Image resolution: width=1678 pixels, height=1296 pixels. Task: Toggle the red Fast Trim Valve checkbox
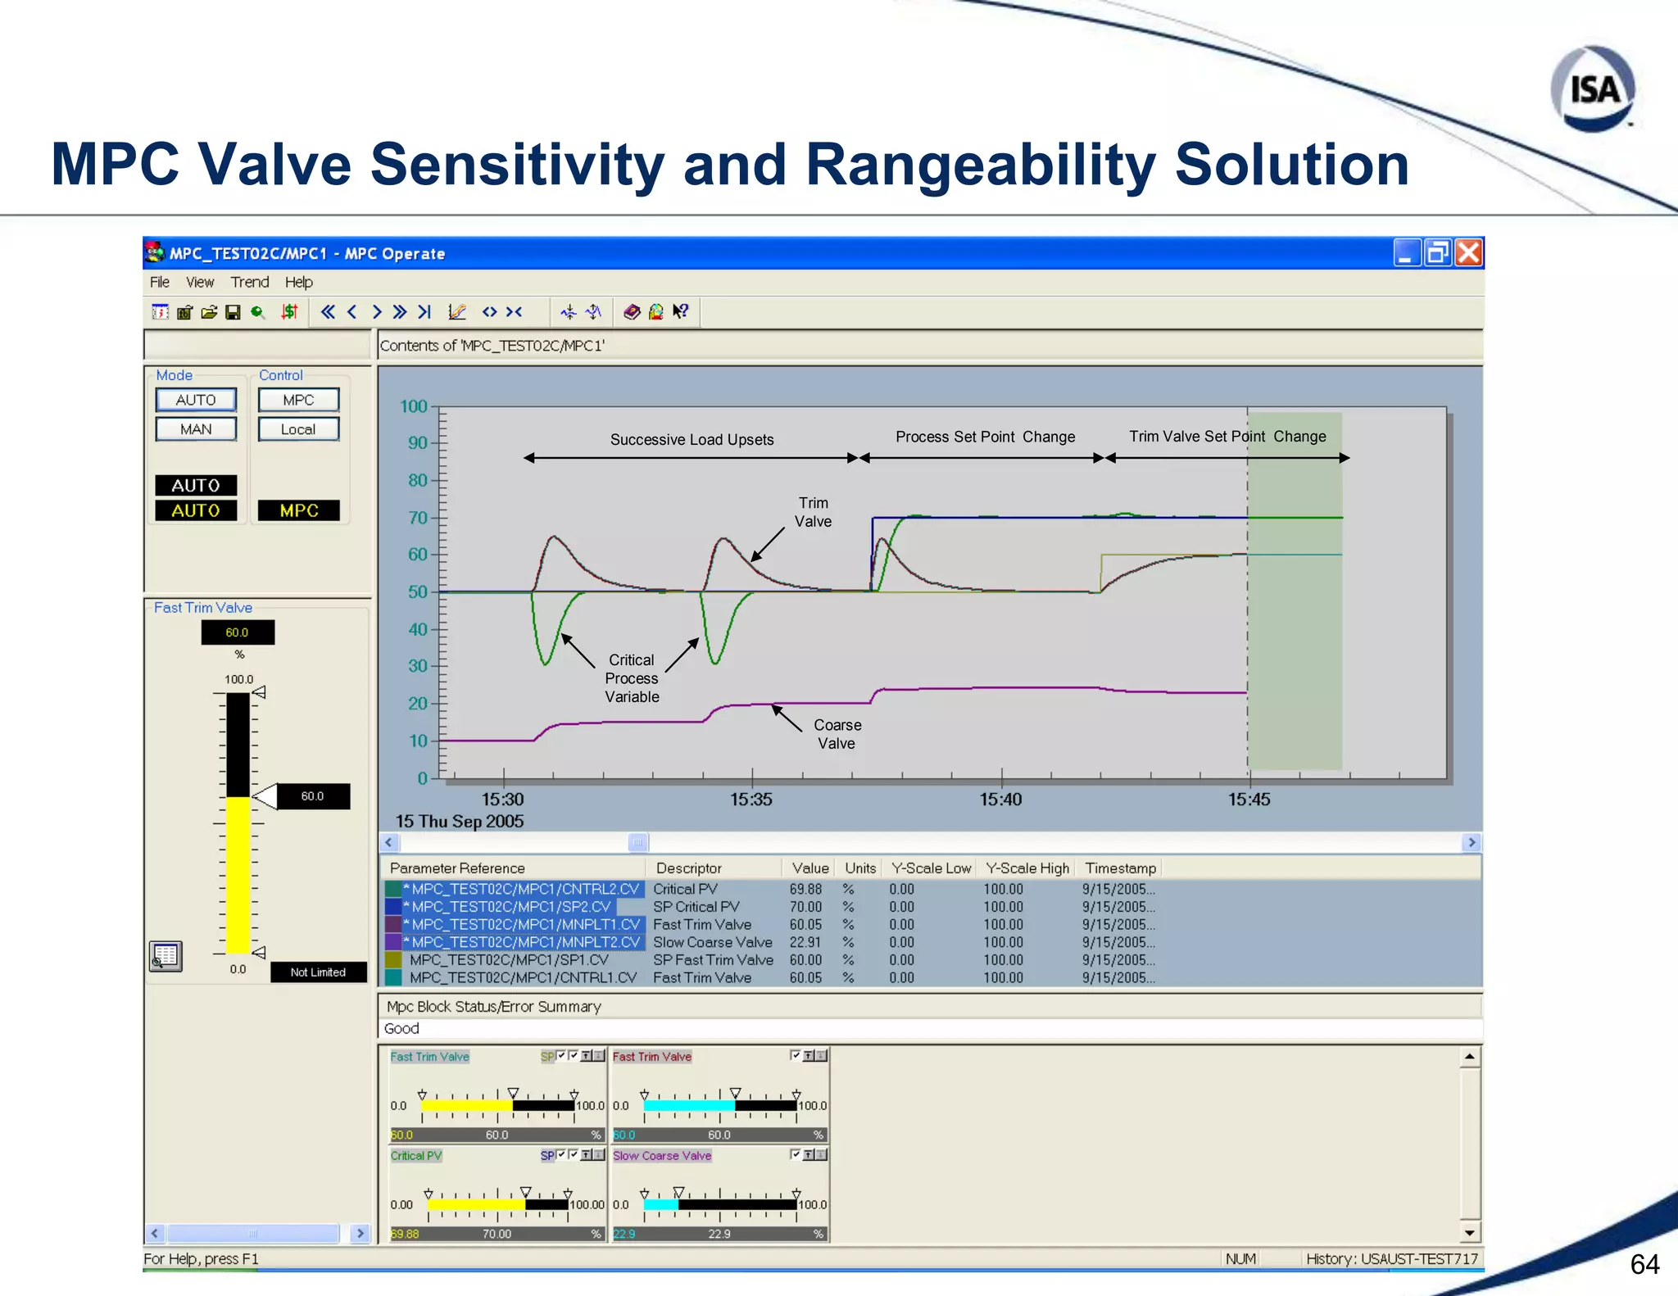point(795,1055)
